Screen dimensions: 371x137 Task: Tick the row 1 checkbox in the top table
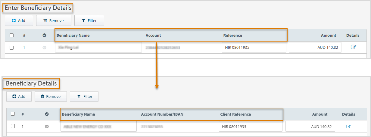coord(12,48)
